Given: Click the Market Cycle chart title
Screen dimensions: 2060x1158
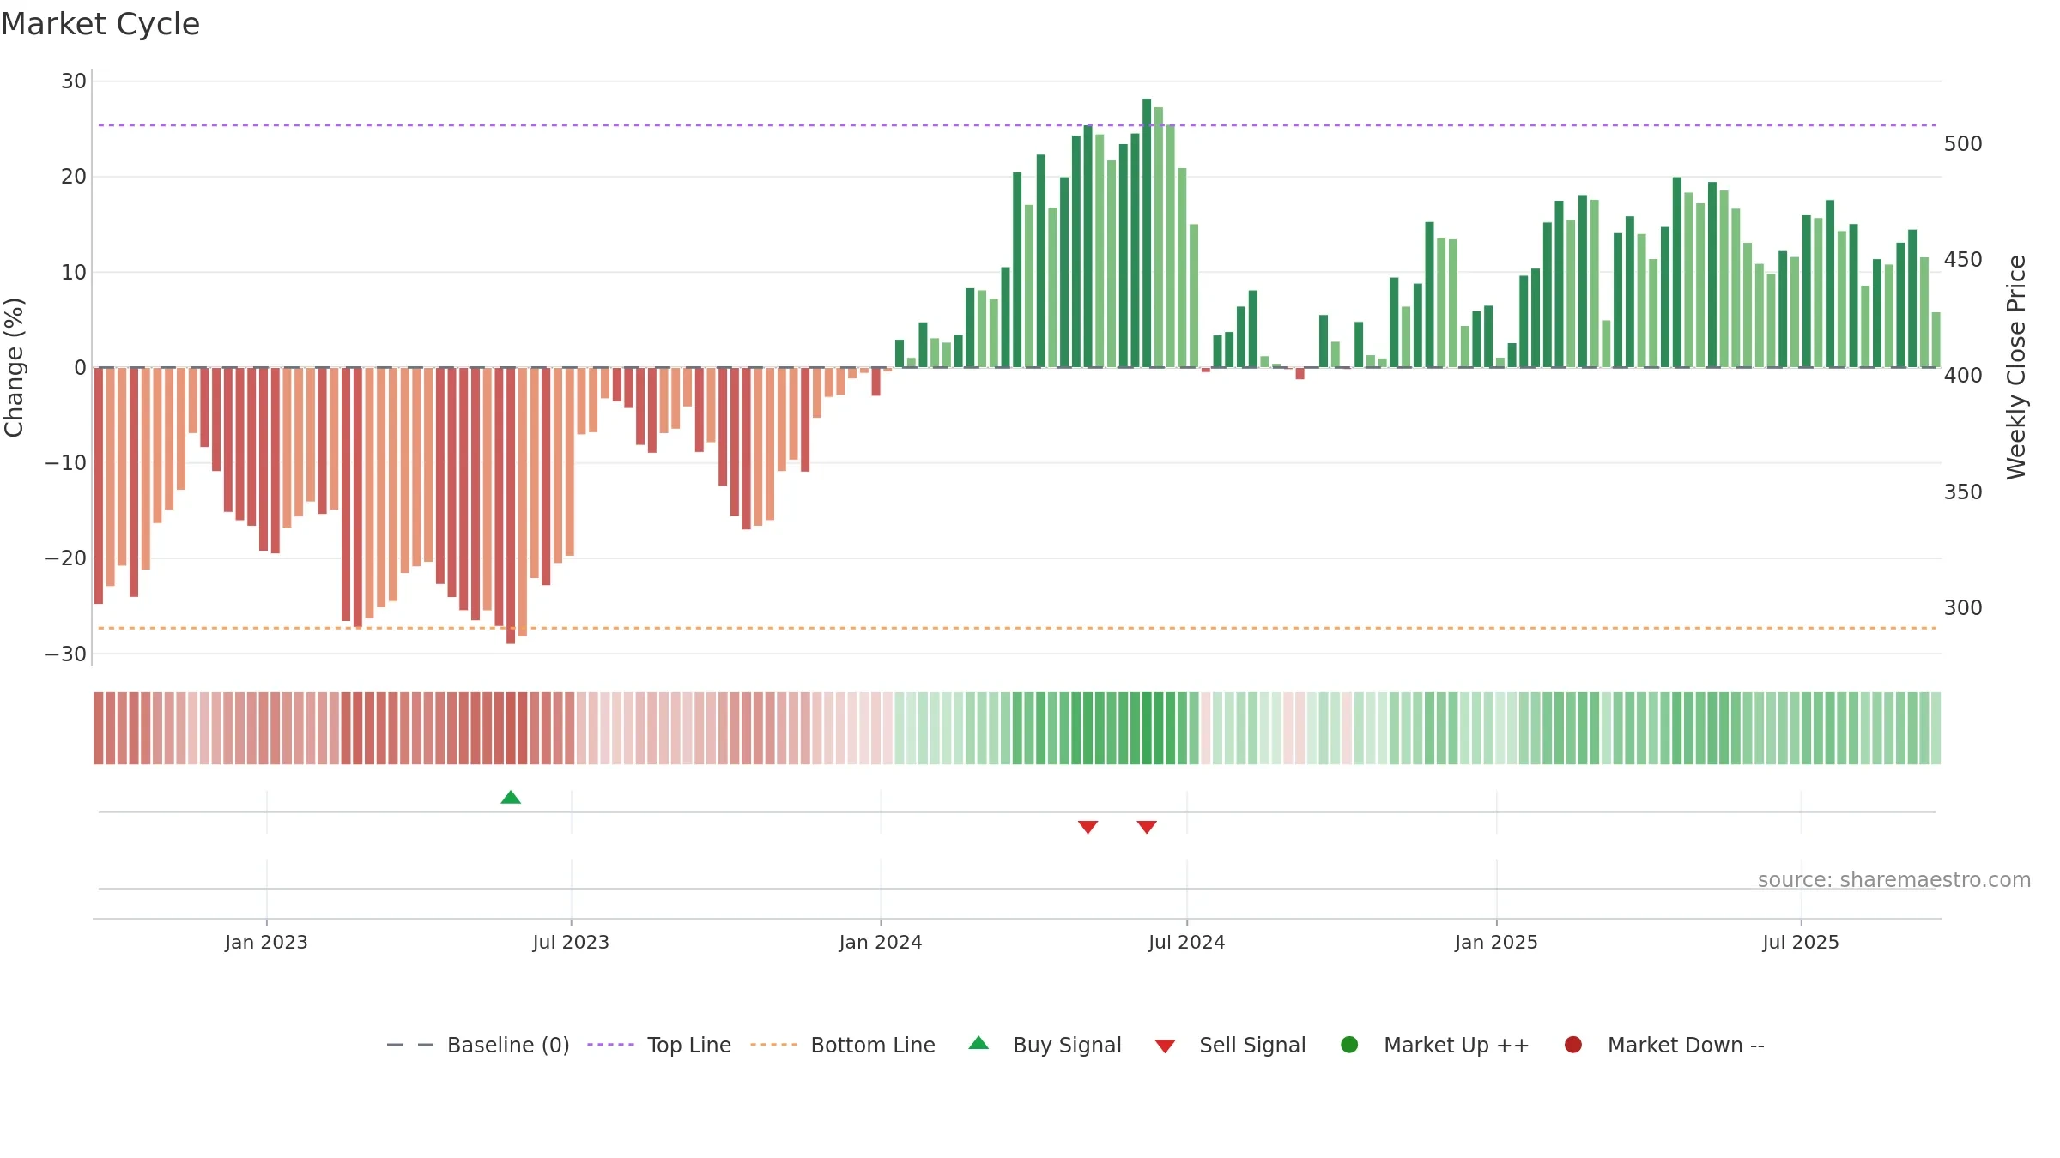Looking at the screenshot, I should (100, 24).
